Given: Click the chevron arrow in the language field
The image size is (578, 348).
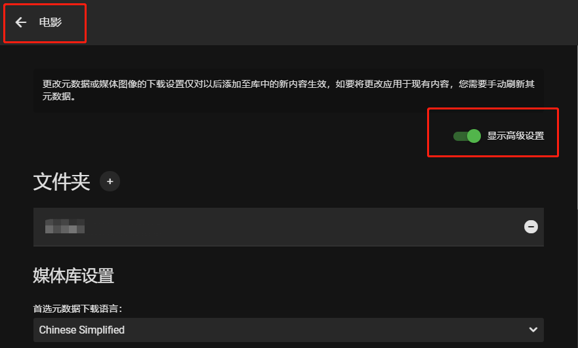Looking at the screenshot, I should 533,330.
